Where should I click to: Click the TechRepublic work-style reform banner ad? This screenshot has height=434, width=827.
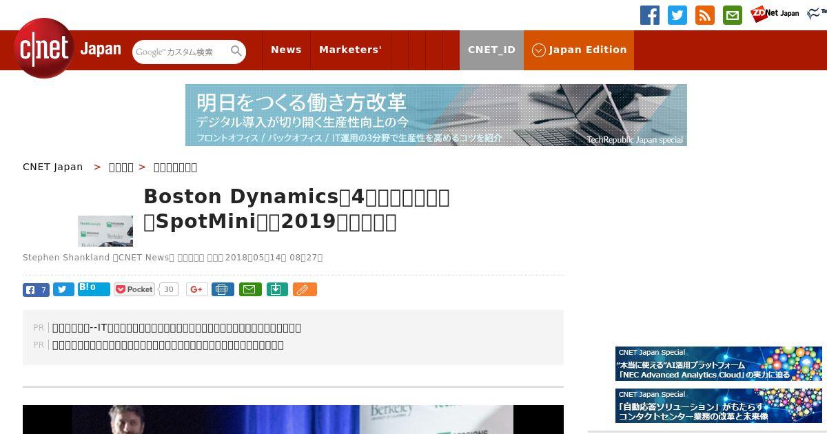436,115
